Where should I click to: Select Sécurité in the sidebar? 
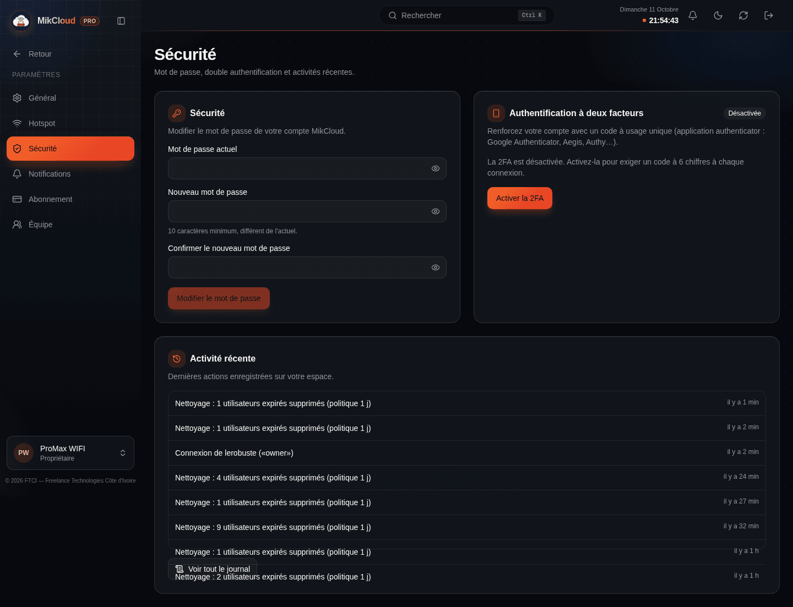tap(70, 149)
